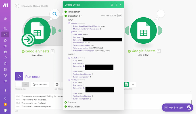Expand the Filter array
The height and width of the screenshot is (114, 196).
click(72, 32)
